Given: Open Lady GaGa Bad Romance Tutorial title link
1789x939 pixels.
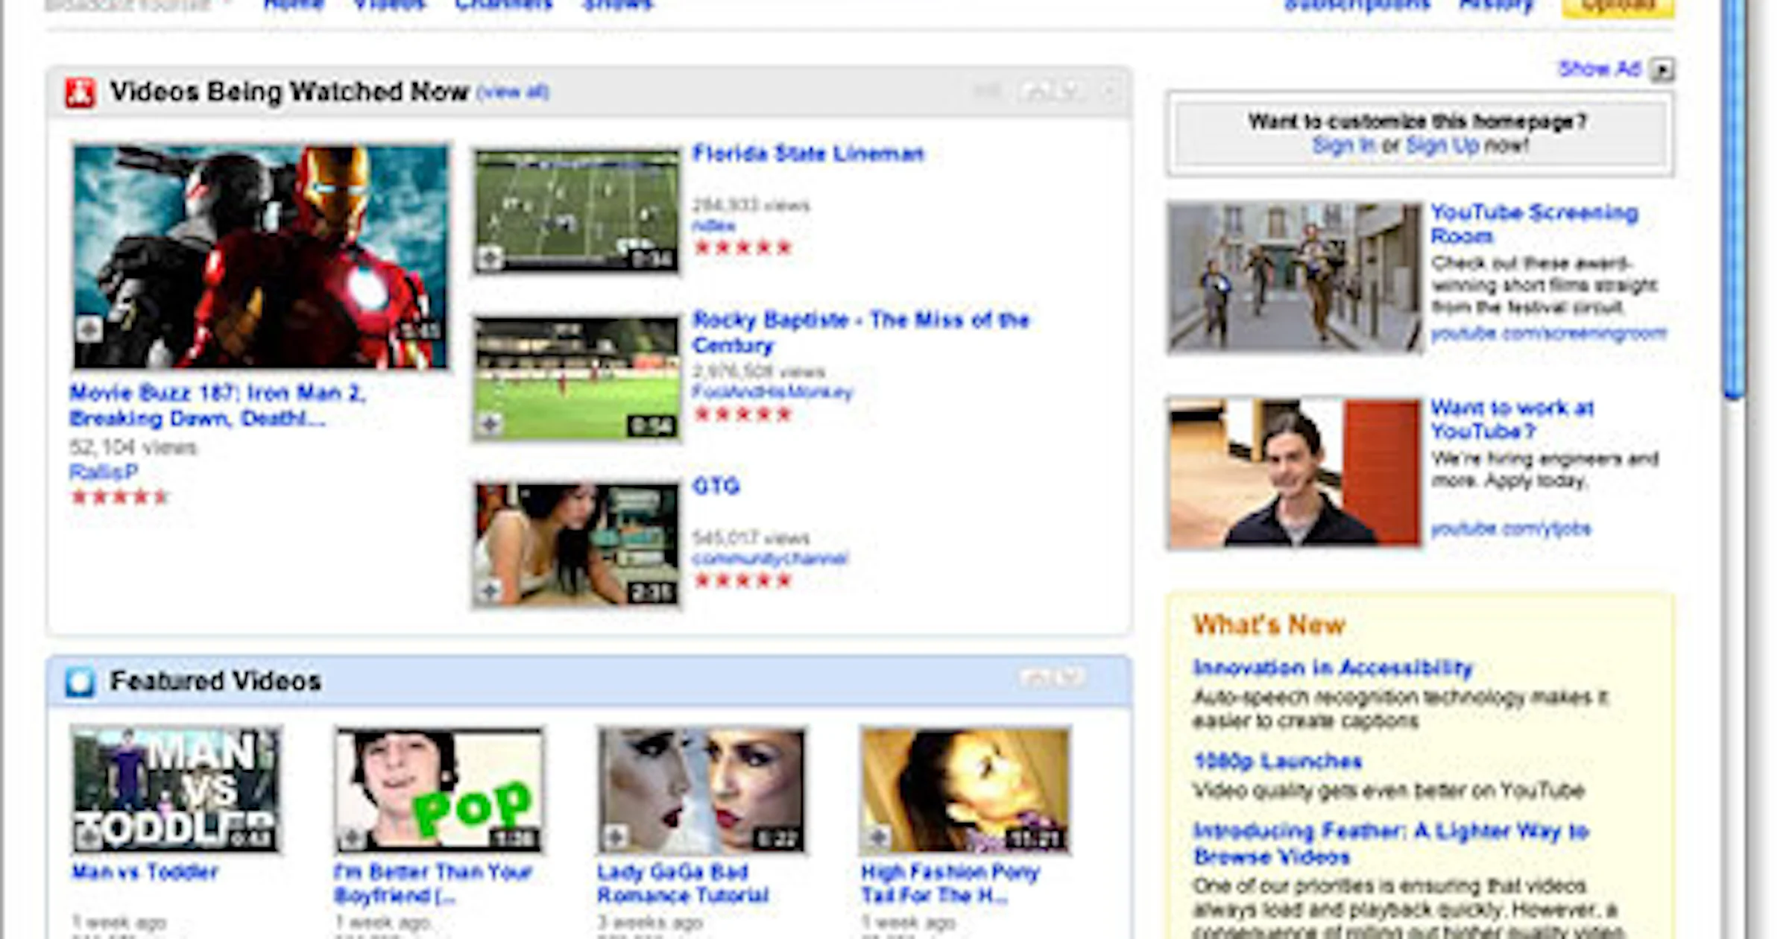Looking at the screenshot, I should click(x=683, y=883).
